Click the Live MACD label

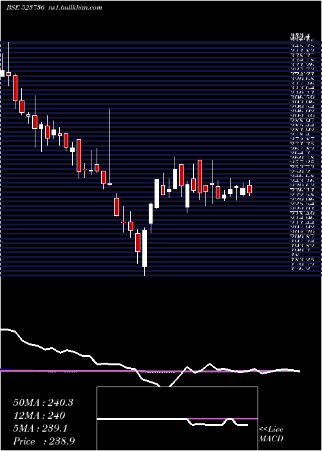pyautogui.click(x=271, y=434)
